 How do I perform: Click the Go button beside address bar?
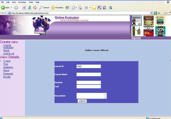(x=157, y=13)
